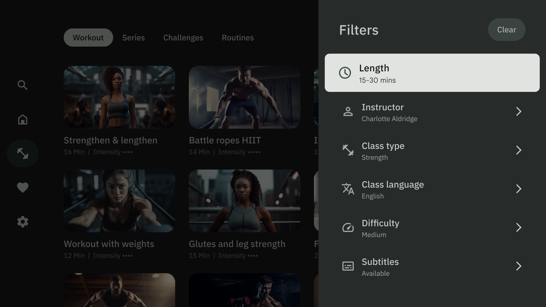
Task: Select the clock icon for Length filter
Action: click(x=345, y=73)
